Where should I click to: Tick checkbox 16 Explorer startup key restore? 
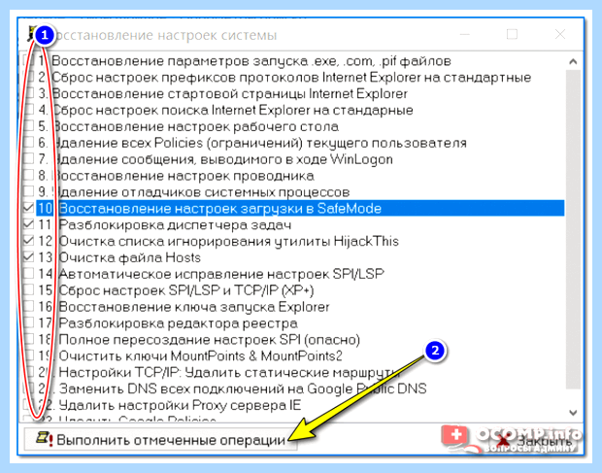(x=28, y=307)
